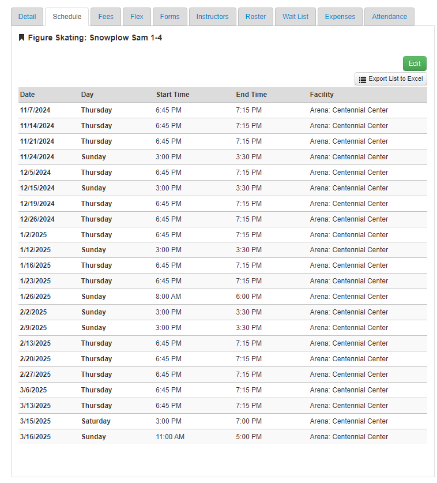
Task: Open the Wait List tab
Action: pyautogui.click(x=295, y=17)
